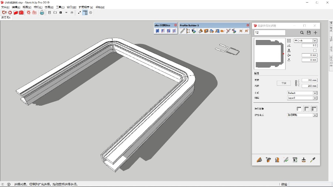The image size is (333, 187).
Task: Click the blue-and-orange arrow icon in Profile Builder
Action: (217, 31)
